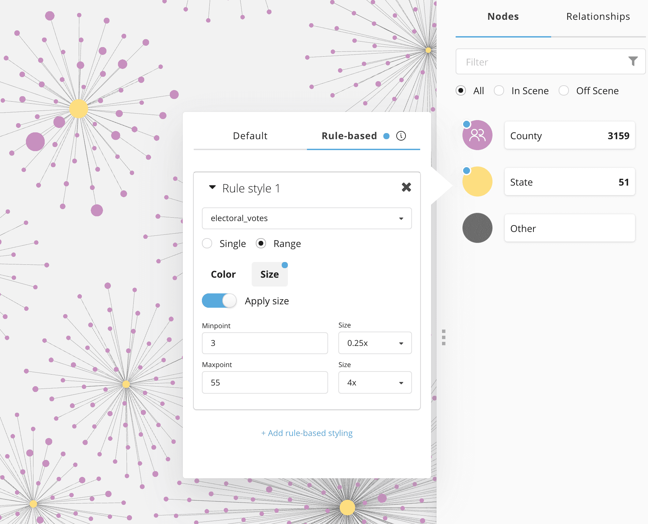Switch to the Relationships tab

click(x=598, y=16)
